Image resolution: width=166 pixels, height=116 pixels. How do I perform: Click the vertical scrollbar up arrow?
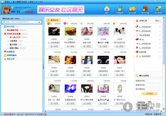pyautogui.click(x=164, y=18)
